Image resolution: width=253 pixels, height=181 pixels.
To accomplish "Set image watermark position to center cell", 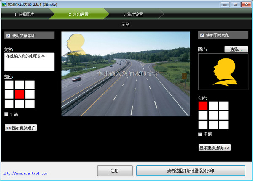I will click(x=213, y=115).
